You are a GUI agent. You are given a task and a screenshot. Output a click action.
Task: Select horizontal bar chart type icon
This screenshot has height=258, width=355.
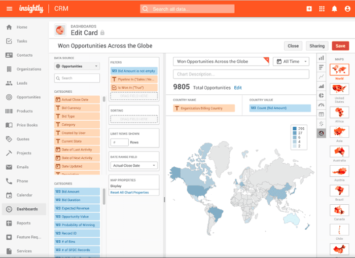pyautogui.click(x=321, y=67)
